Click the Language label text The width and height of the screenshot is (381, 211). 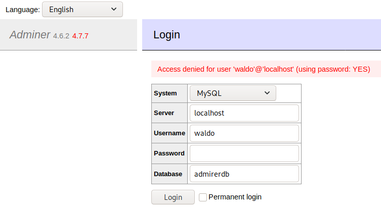coord(22,10)
